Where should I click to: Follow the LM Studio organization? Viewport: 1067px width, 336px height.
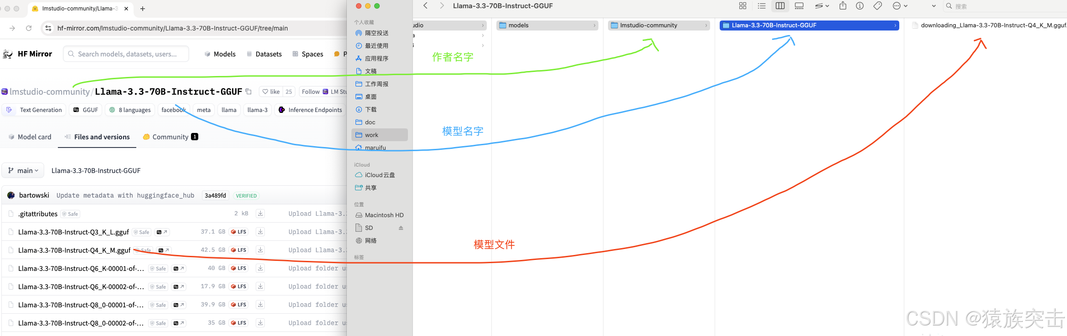pos(310,92)
